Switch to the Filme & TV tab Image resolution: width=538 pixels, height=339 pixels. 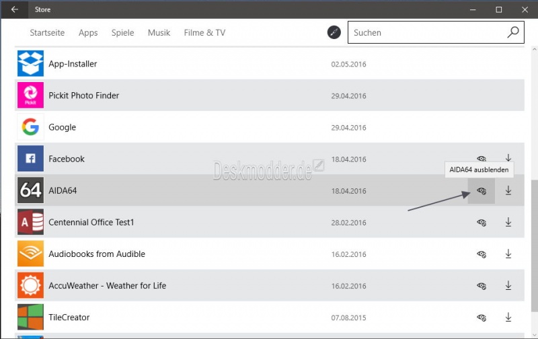click(204, 32)
